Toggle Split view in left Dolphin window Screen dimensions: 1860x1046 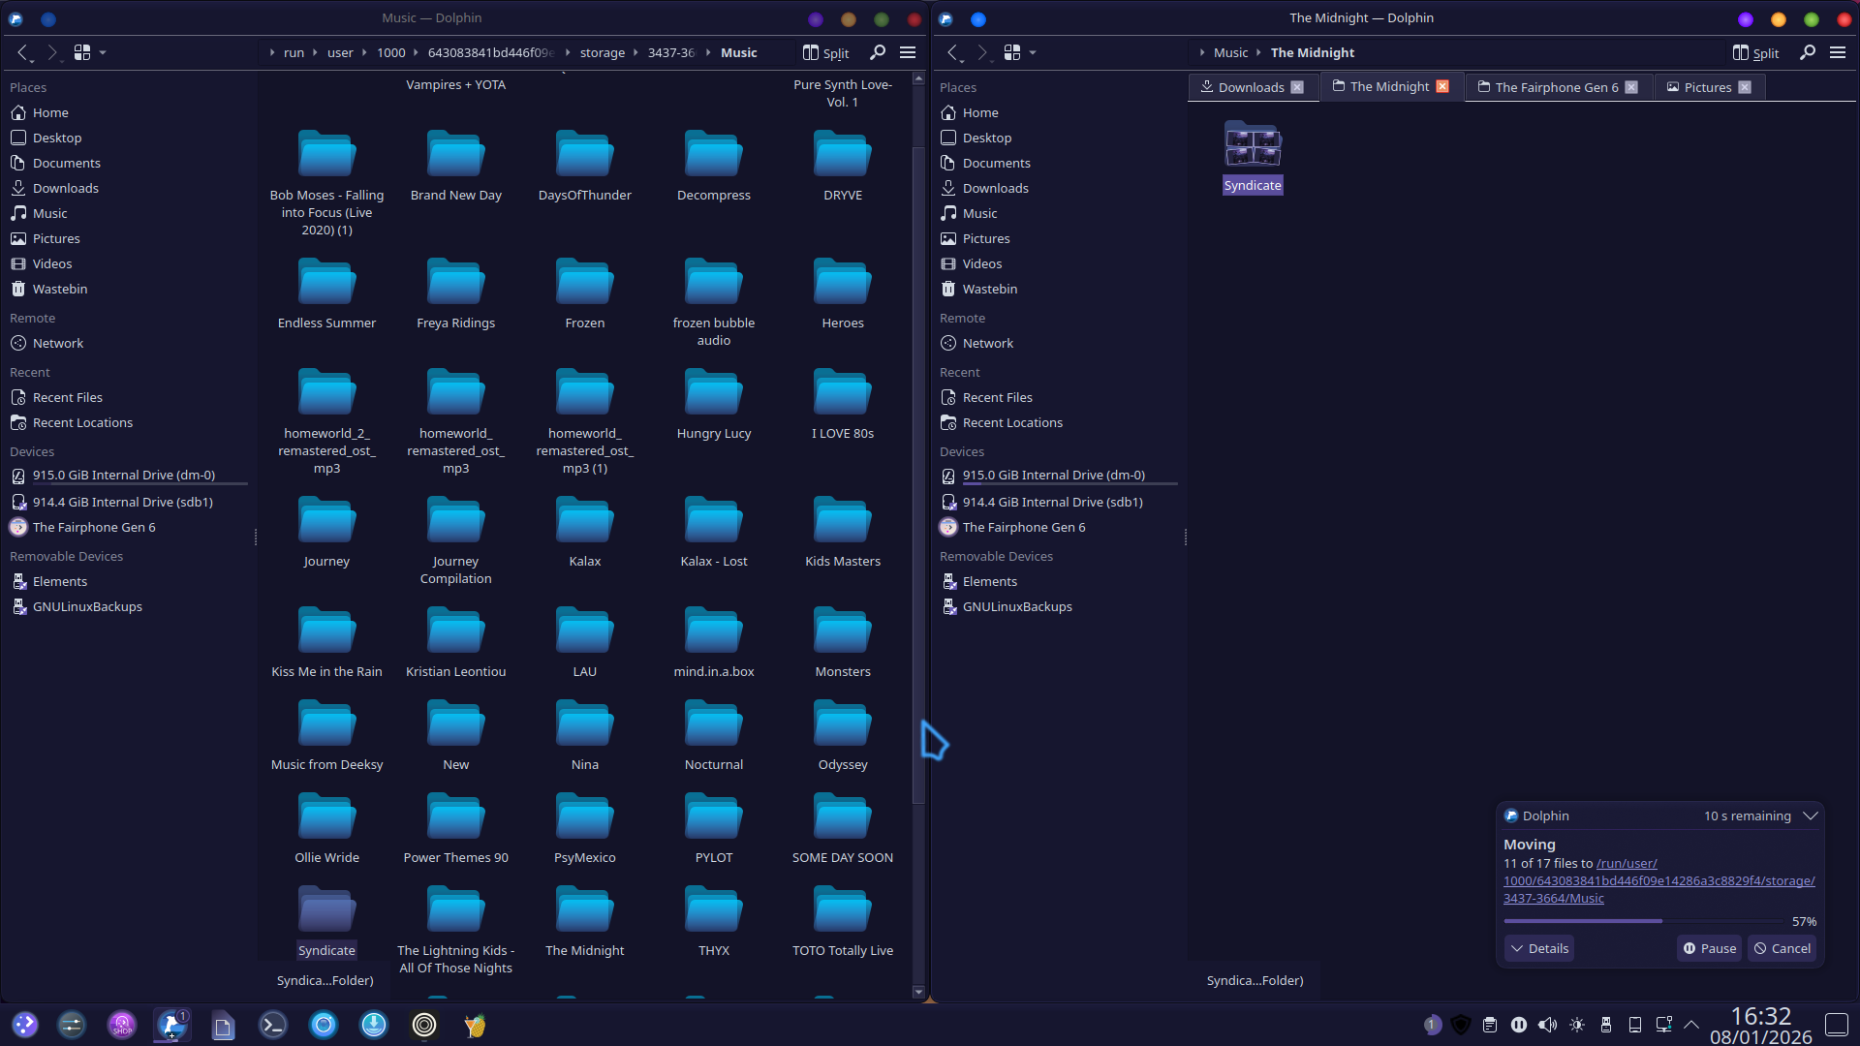(825, 52)
